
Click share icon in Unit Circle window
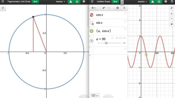point(77,2)
